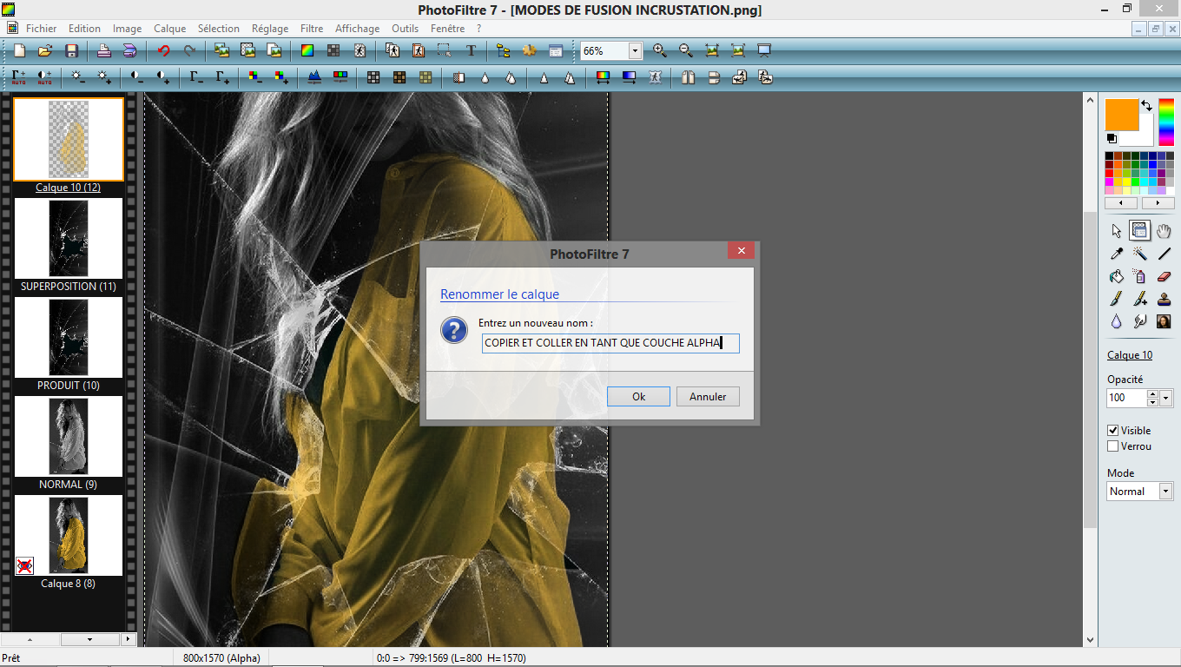This screenshot has width=1181, height=667.
Task: Confirm rename with Ok button
Action: pos(638,396)
